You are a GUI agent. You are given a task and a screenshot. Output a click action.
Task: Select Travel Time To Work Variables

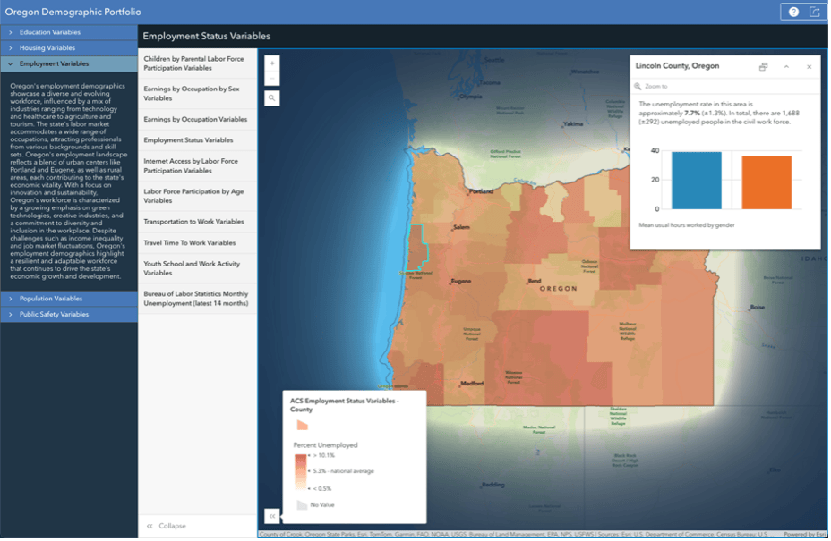click(198, 243)
